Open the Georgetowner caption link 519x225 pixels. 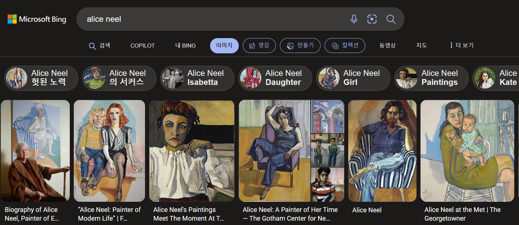click(x=462, y=214)
